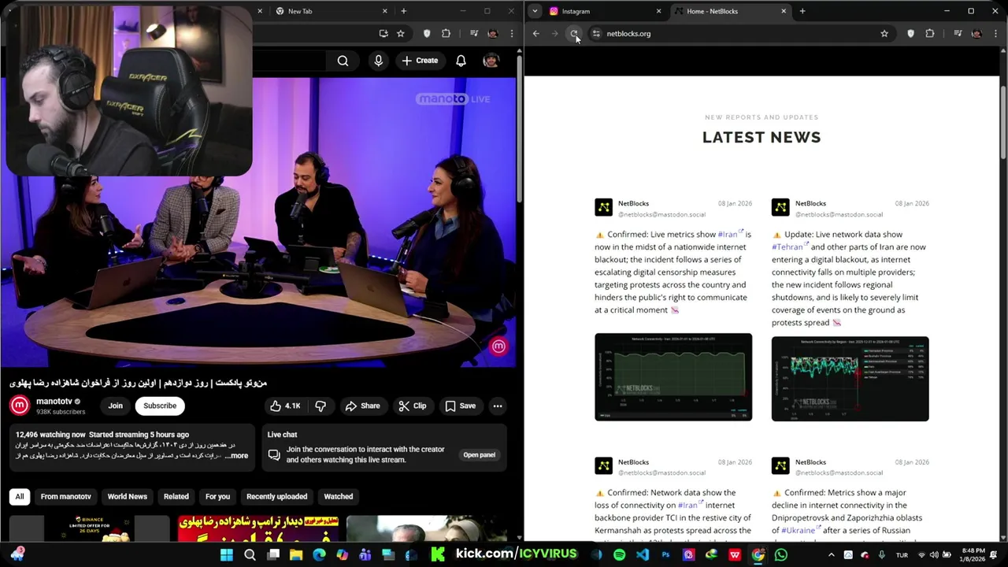Open tab search dropdown in NetBlocks window
This screenshot has width=1008, height=567.
(x=535, y=11)
